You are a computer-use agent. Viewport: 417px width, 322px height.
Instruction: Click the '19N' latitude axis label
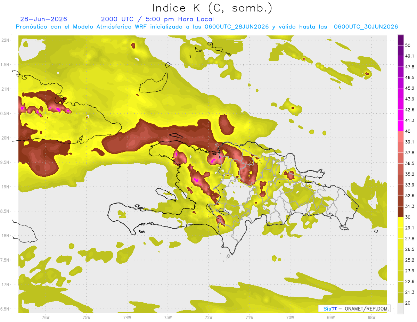pos(6,187)
